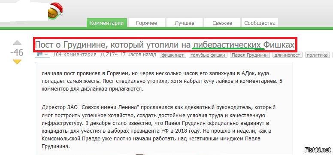Click the site logo with Santa hat
The height and width of the screenshot is (155, 333).
[x=55, y=11]
